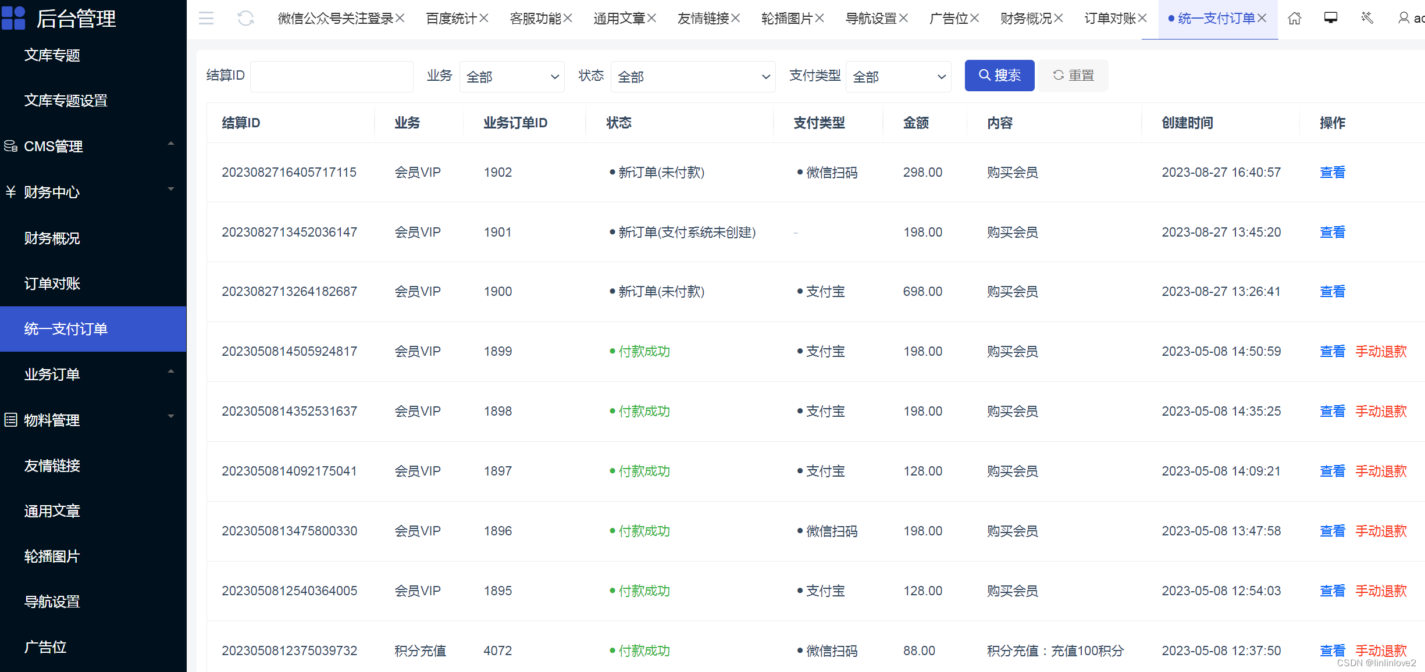Switch to the 客服功能 tab
This screenshot has width=1425, height=672.
(x=535, y=19)
